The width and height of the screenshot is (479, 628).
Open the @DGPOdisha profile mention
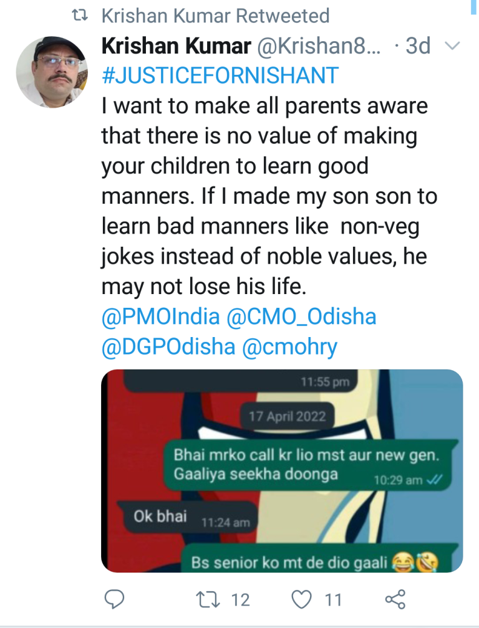pos(167,346)
